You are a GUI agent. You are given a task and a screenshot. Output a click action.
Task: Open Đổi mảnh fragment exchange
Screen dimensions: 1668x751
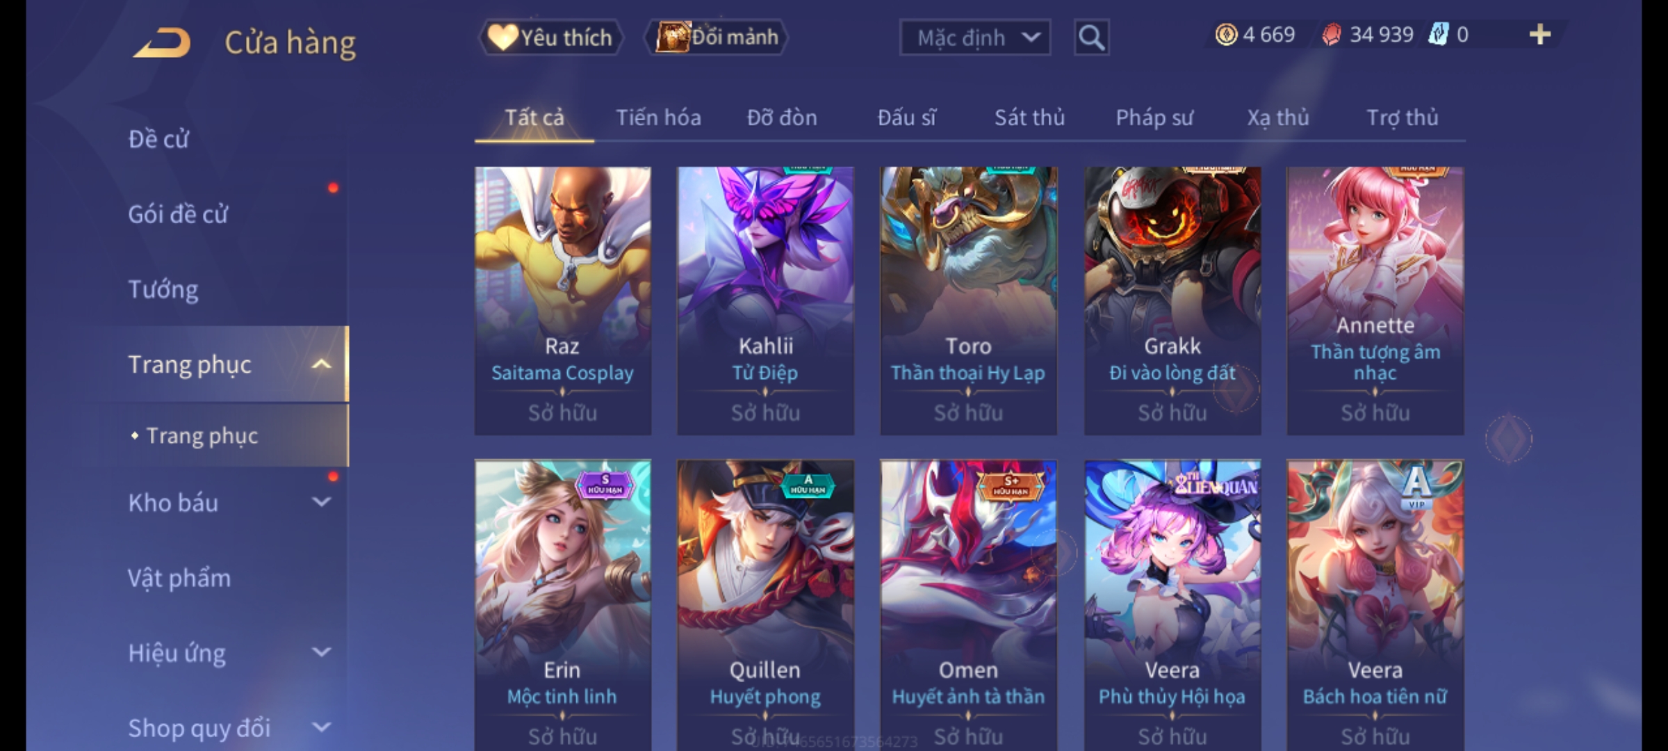[717, 38]
